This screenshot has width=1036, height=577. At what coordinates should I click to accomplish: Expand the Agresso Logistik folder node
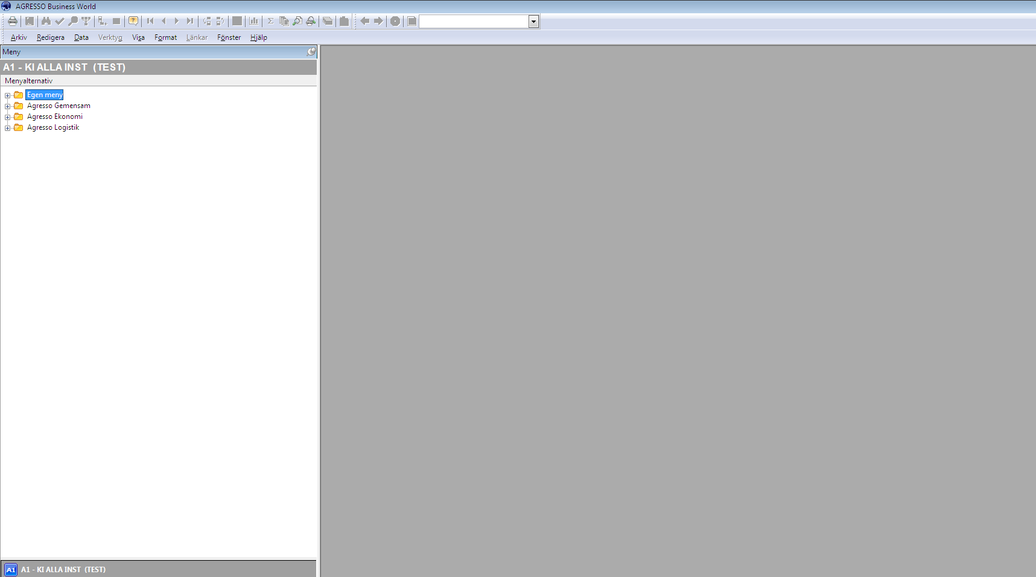(x=7, y=128)
